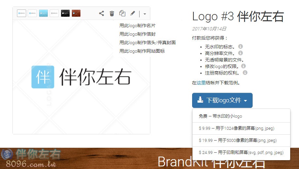Follow the 这里 checkout link
This screenshot has height=169, width=299.
tap(201, 83)
